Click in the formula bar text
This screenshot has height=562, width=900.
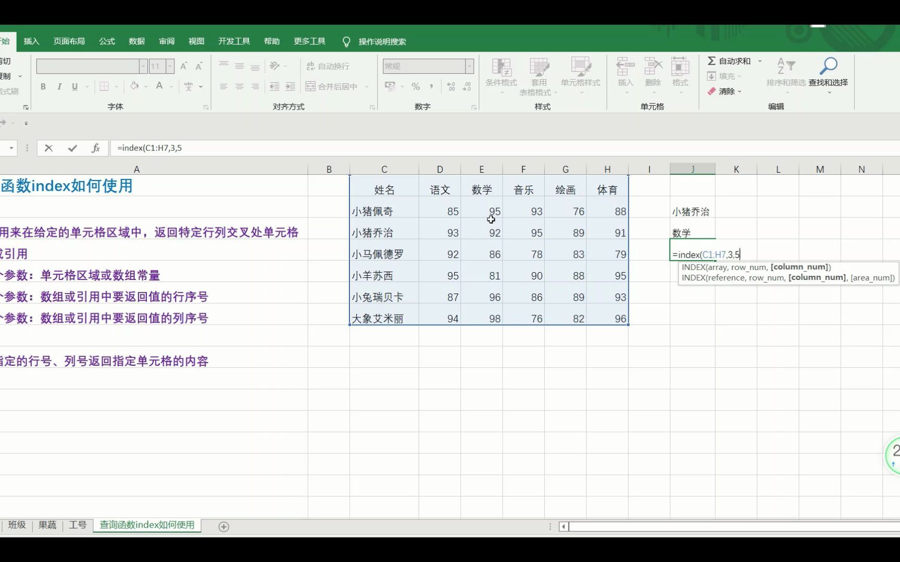tap(149, 148)
